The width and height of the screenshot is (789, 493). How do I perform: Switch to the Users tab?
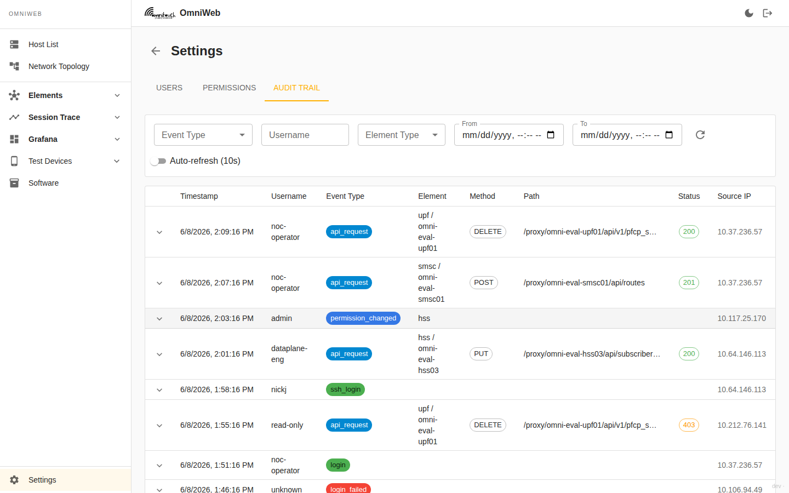click(x=169, y=88)
